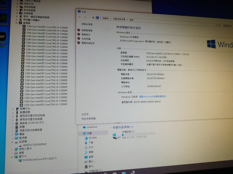233x174 pixels.
Task: Click 控制台 in the address bar breadcrumb
Action: (x=106, y=19)
